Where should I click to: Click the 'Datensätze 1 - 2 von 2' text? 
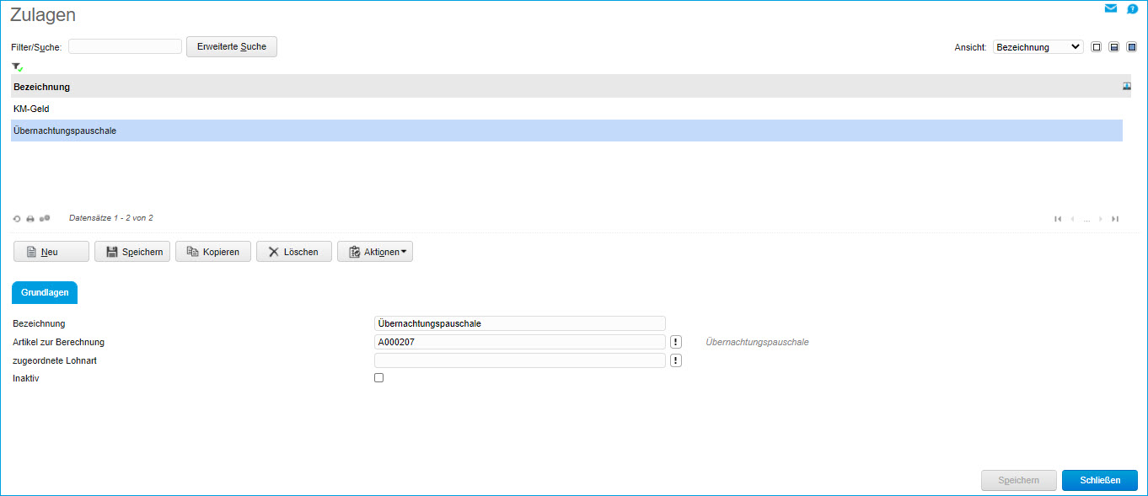coord(111,218)
